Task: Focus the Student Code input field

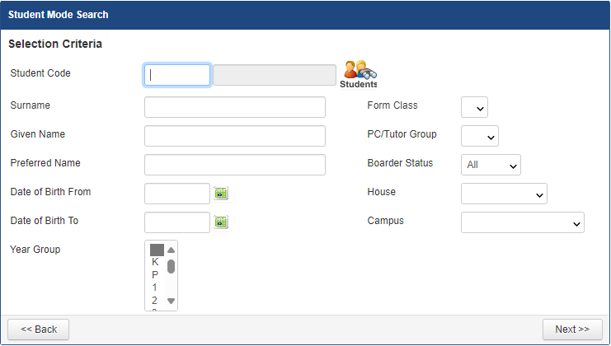Action: tap(177, 75)
